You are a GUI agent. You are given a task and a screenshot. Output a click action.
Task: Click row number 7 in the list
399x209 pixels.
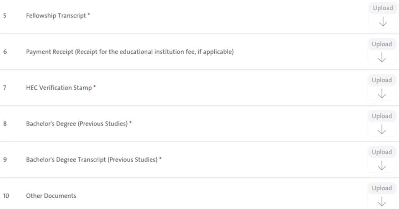coord(5,88)
